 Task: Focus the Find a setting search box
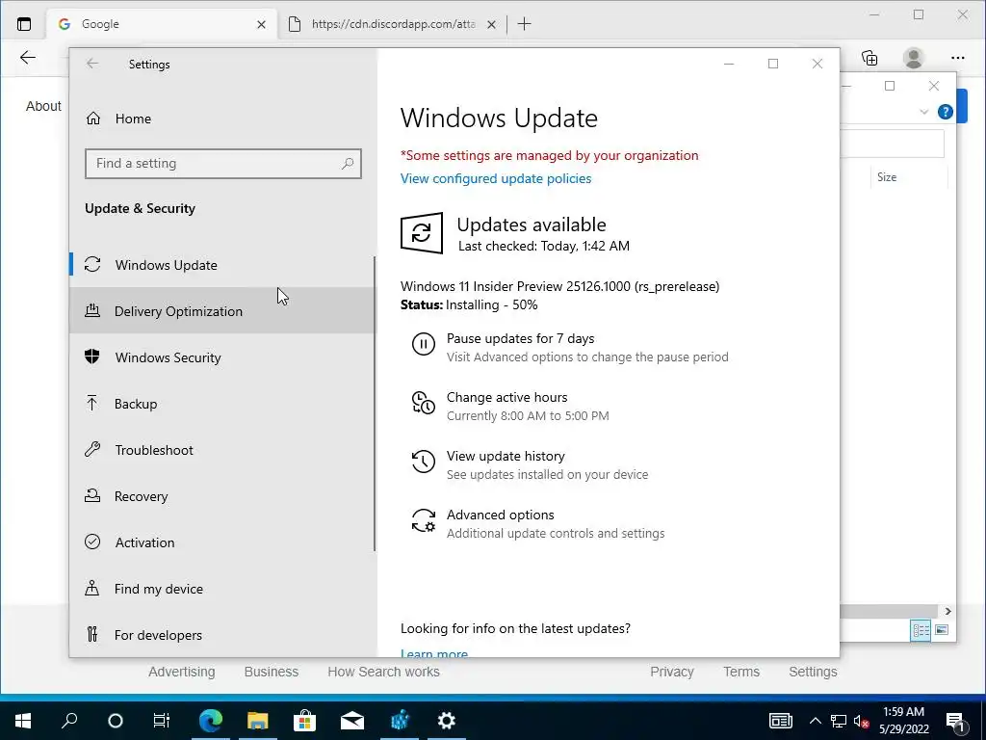coord(223,164)
